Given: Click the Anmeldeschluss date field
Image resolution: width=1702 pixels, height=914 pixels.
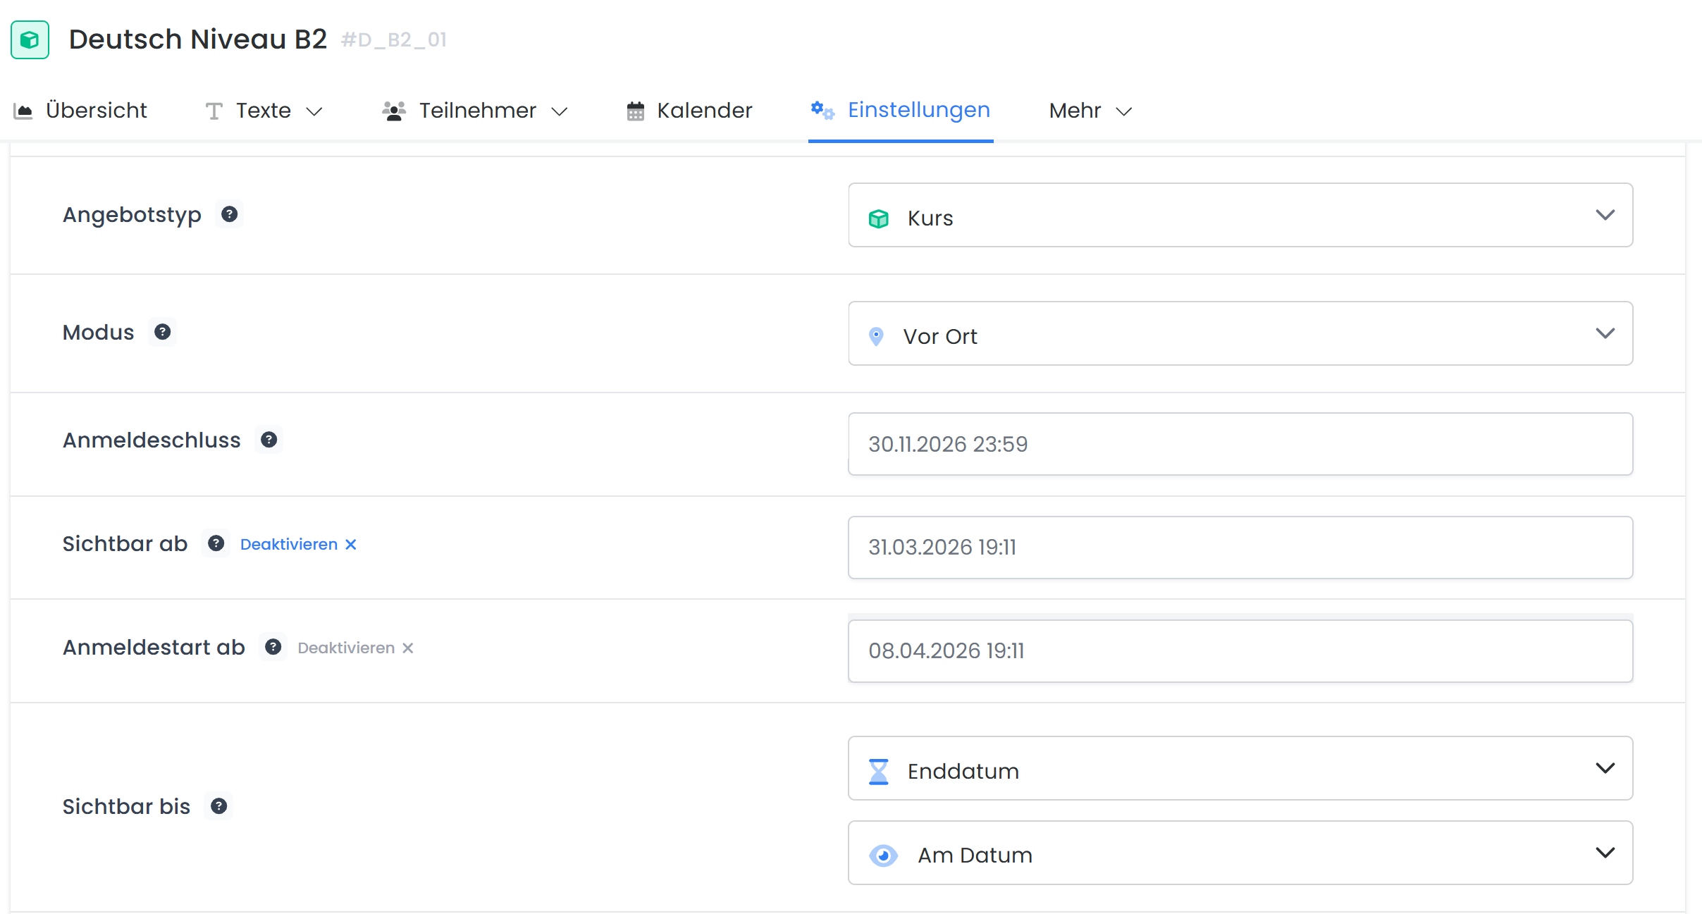Looking at the screenshot, I should (1240, 444).
